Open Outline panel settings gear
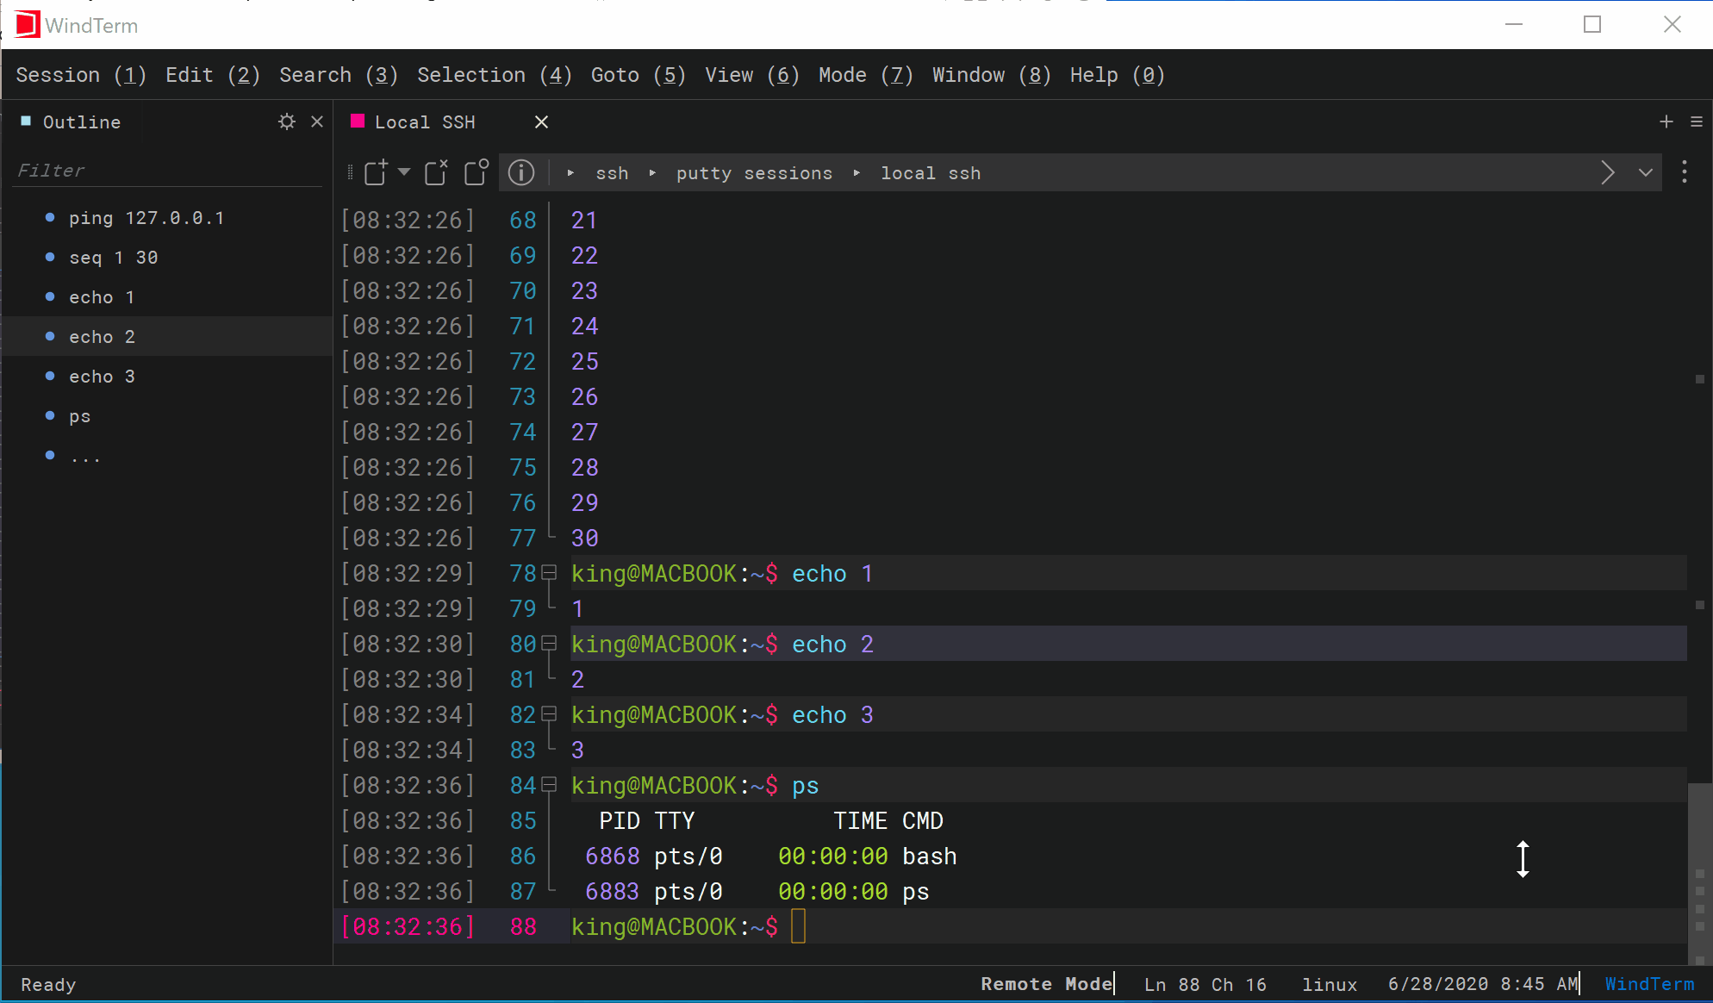 click(287, 121)
